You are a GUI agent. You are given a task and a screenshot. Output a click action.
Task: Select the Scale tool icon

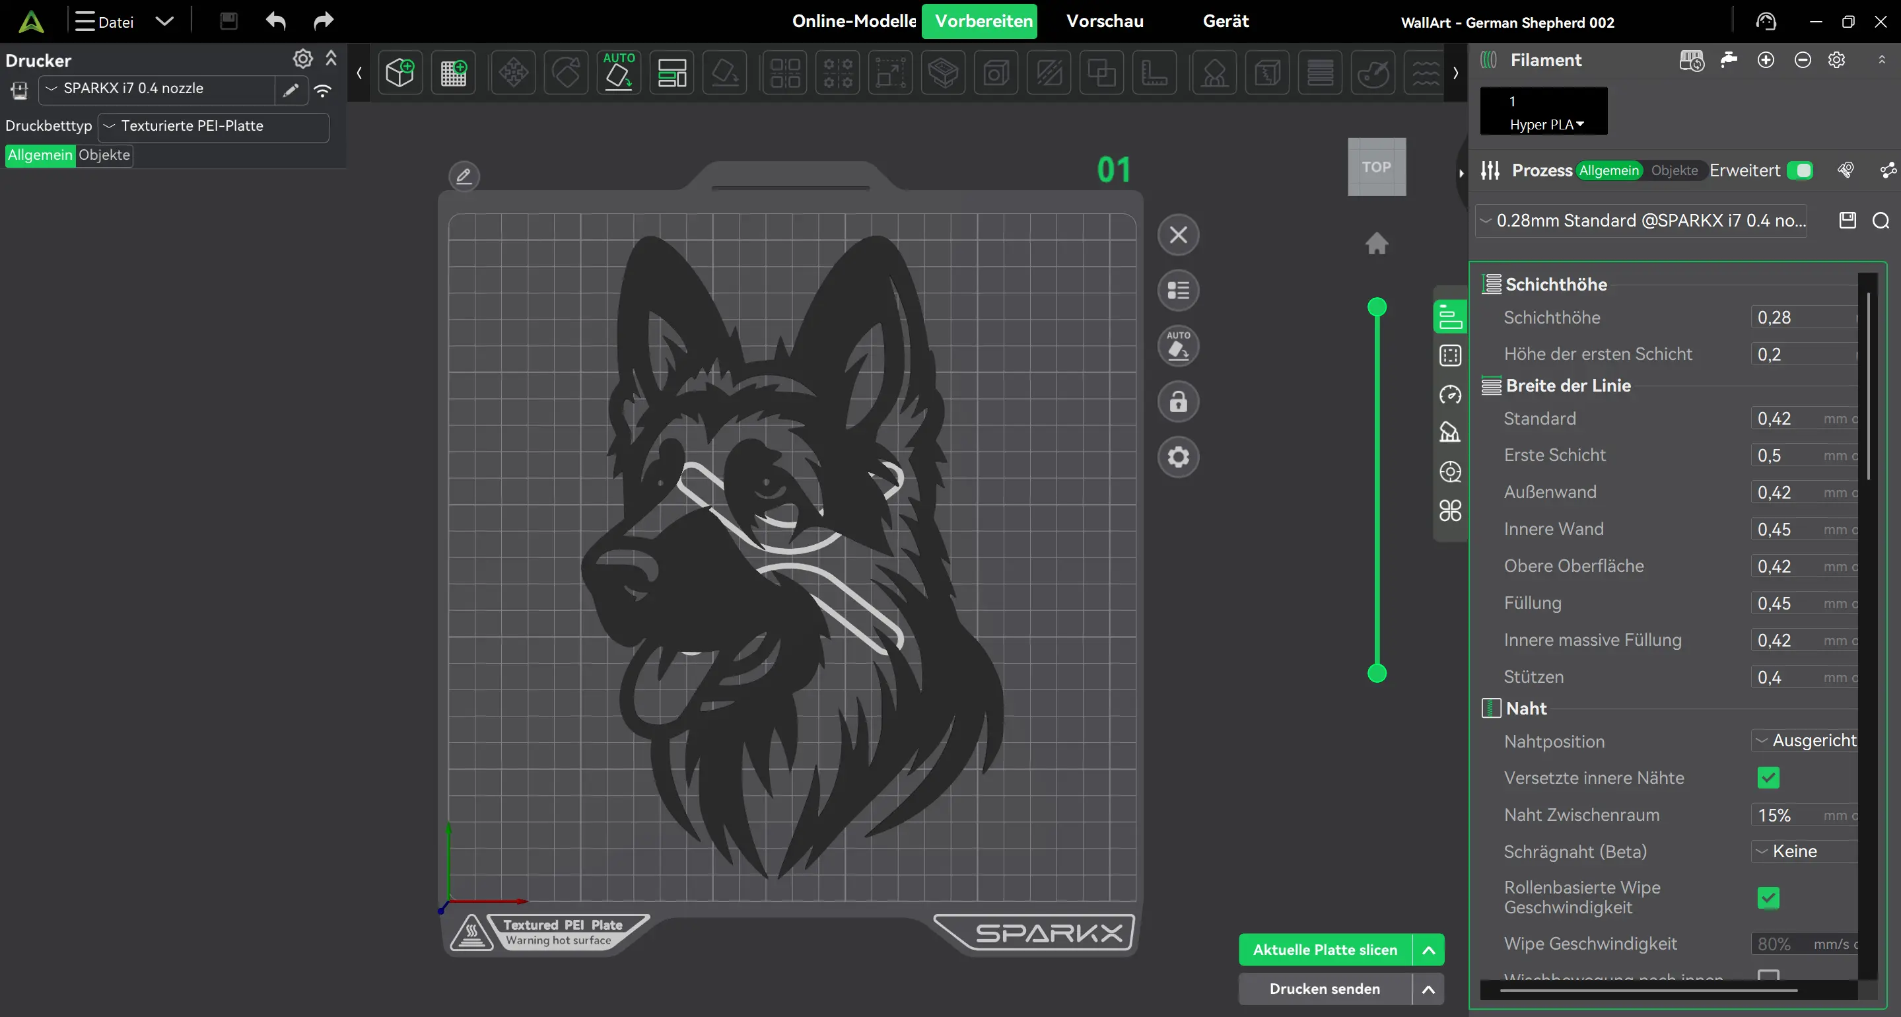click(x=891, y=73)
